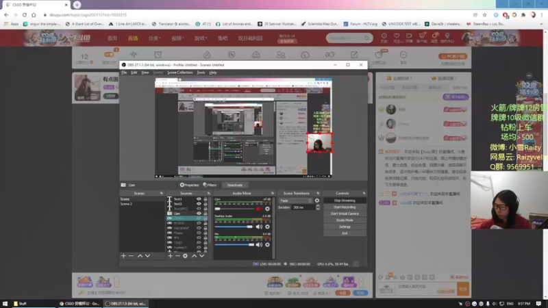The height and width of the screenshot is (308, 548).
Task: Move selected source down in Sources
Action: point(201,256)
